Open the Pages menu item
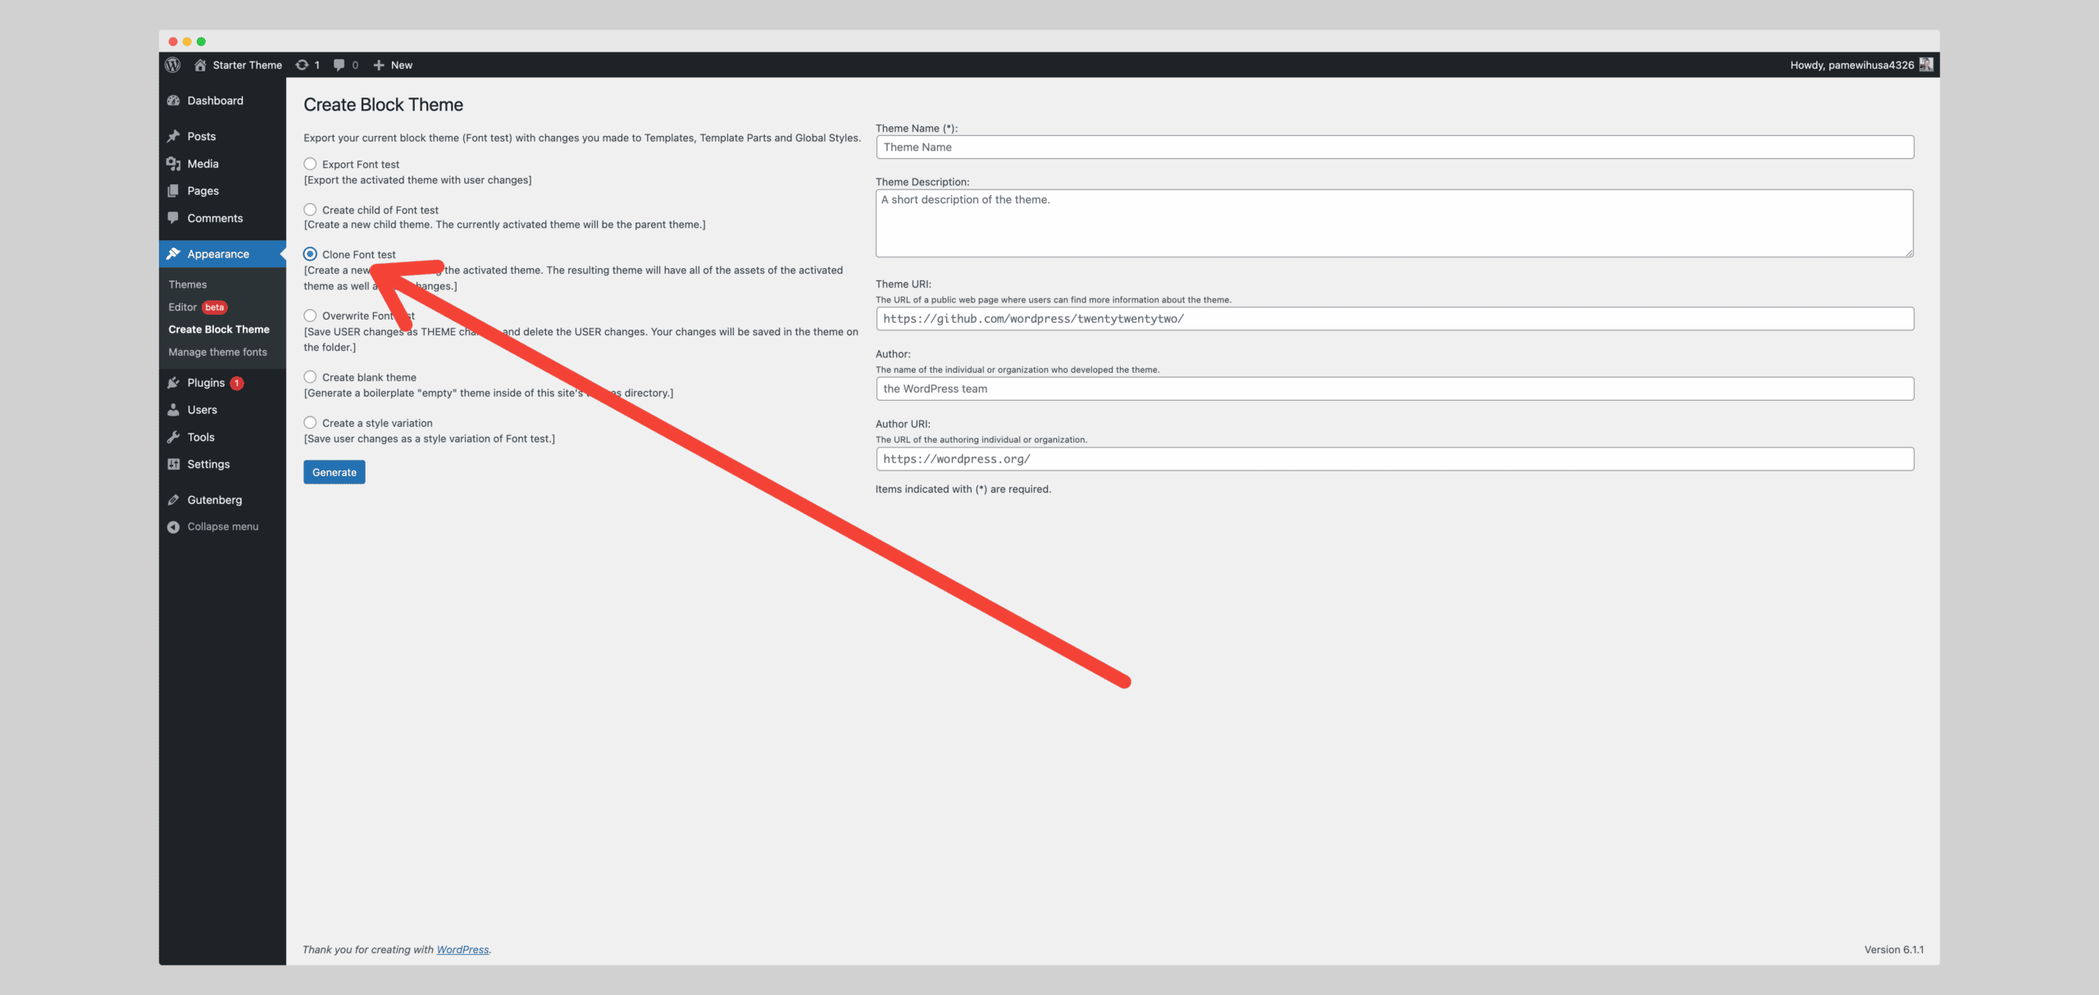 point(203,191)
